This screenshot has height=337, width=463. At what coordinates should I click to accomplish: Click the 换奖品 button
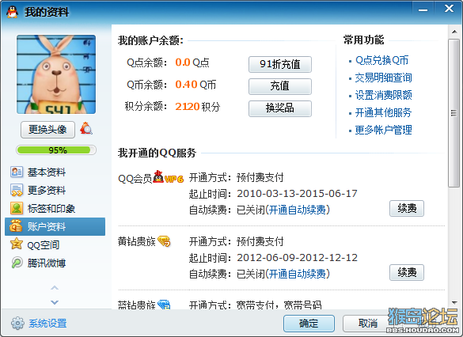coord(280,108)
